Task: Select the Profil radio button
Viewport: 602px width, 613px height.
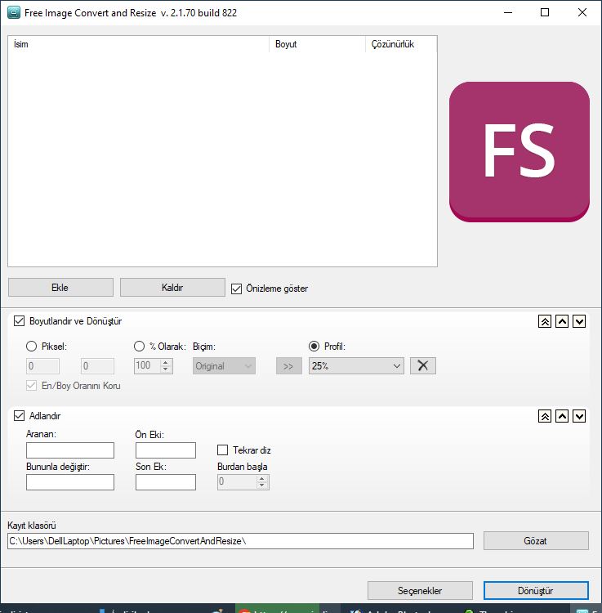Action: point(314,347)
